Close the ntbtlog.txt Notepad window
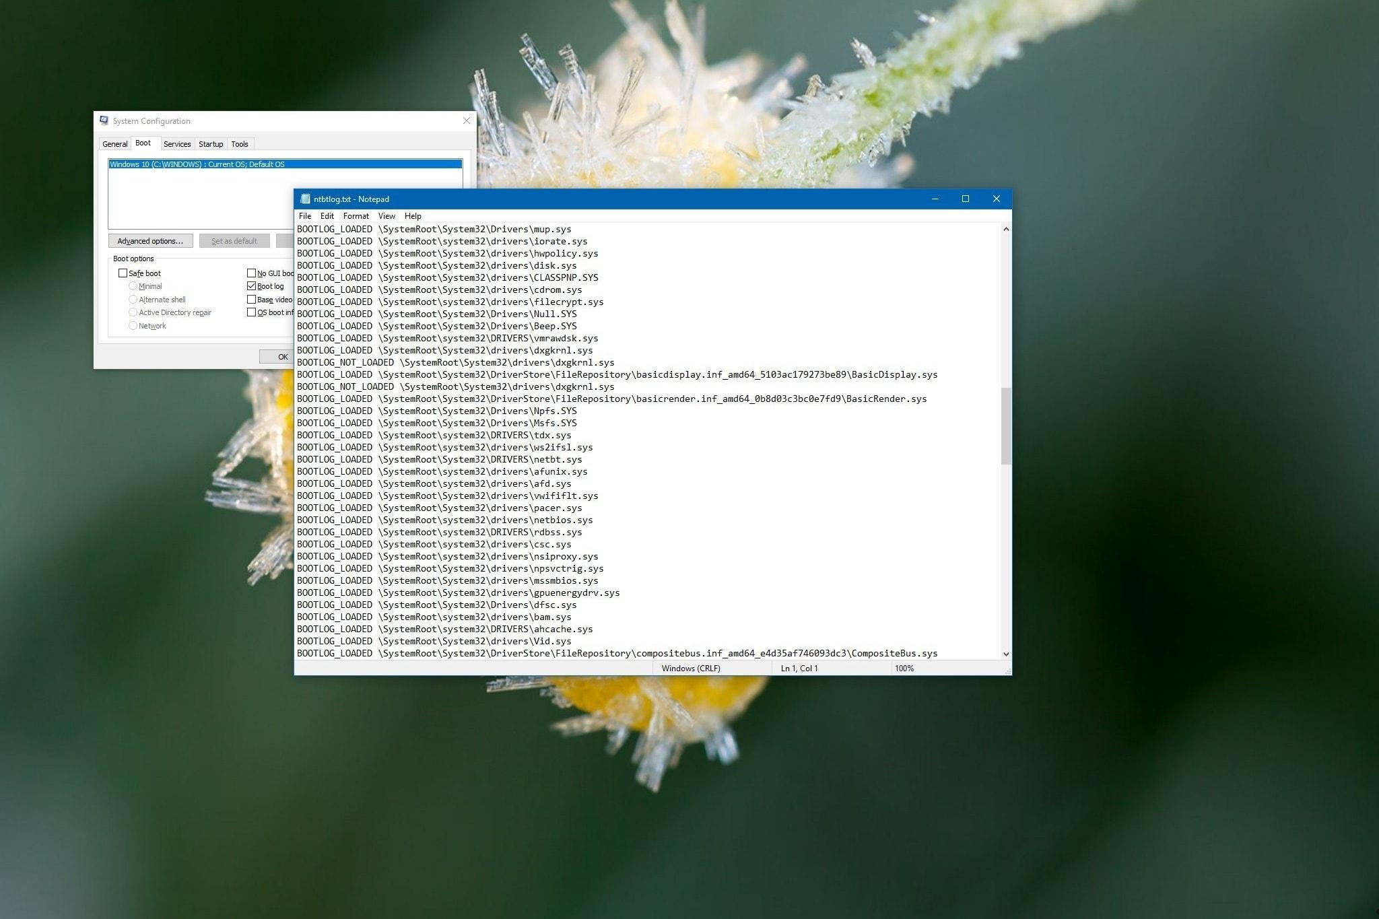This screenshot has height=919, width=1379. 997,199
